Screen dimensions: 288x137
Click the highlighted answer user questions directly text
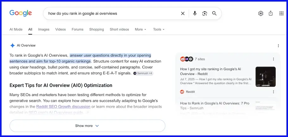[110, 55]
